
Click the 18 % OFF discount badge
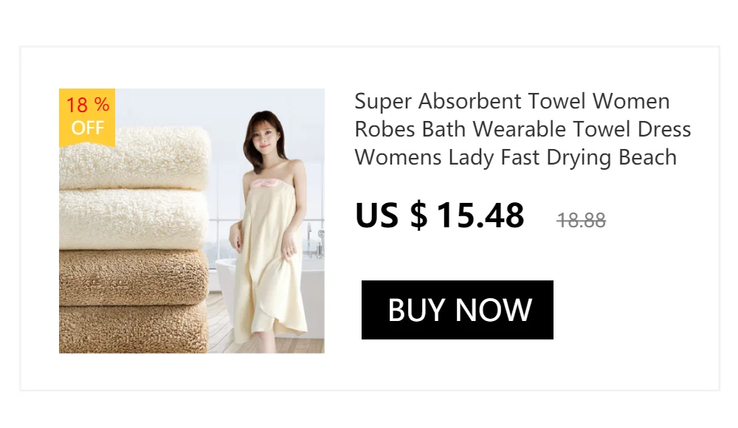coord(87,117)
